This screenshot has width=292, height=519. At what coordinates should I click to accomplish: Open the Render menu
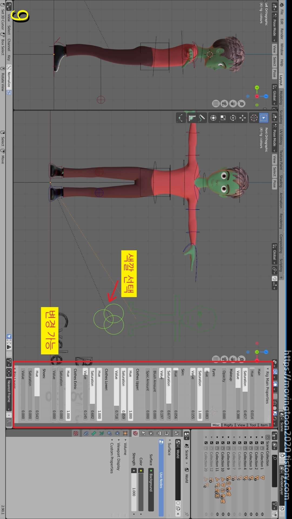point(282,34)
